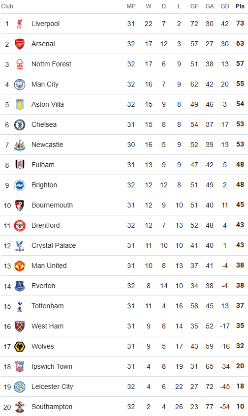Click the Leicester City fox badge
The width and height of the screenshot is (248, 416).
click(20, 387)
